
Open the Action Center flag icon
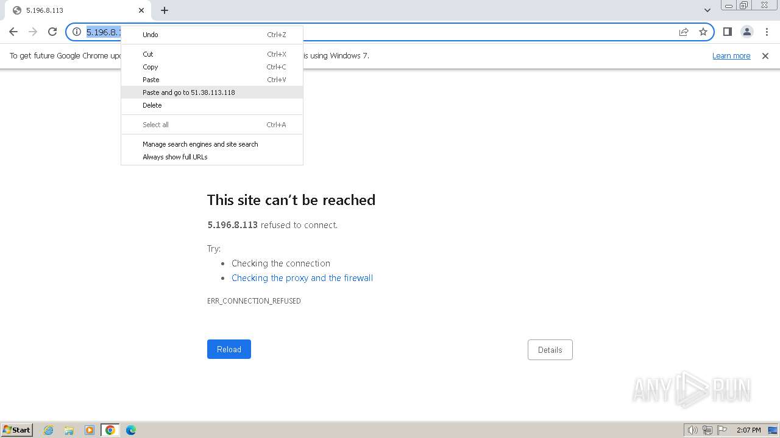722,430
